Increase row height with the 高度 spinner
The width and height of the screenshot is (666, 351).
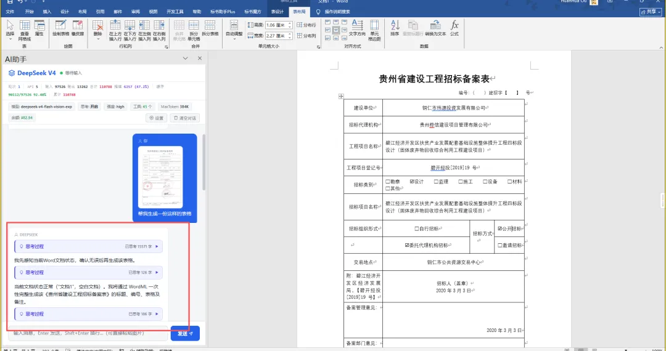coord(290,23)
